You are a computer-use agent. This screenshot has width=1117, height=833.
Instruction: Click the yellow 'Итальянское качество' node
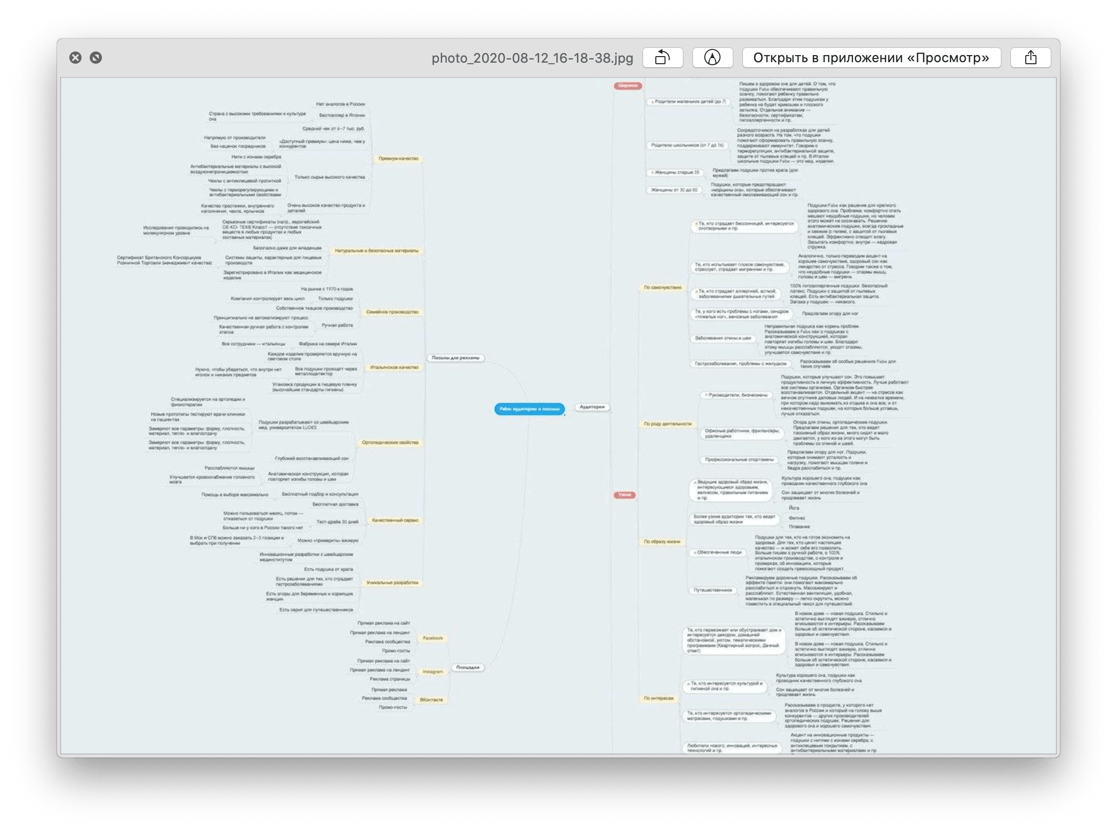[x=394, y=367]
